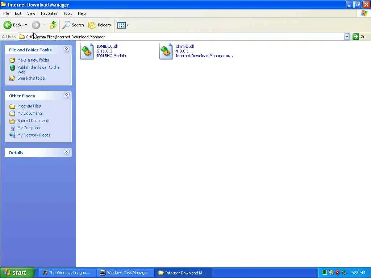
Task: Click the Back arrow icon
Action: tap(7, 25)
